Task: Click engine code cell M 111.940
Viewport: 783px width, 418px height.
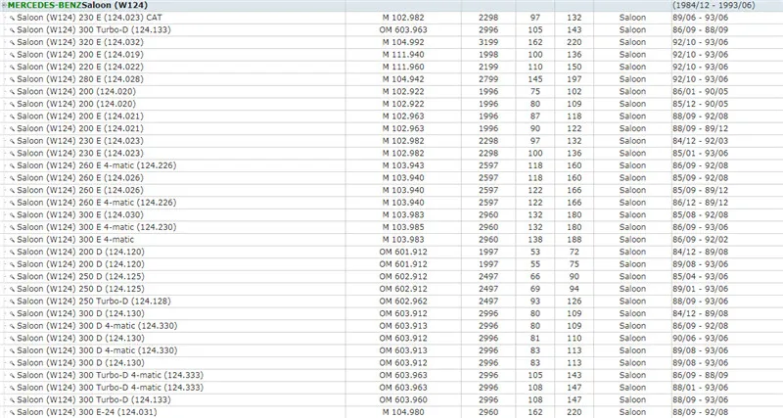Action: (x=403, y=55)
